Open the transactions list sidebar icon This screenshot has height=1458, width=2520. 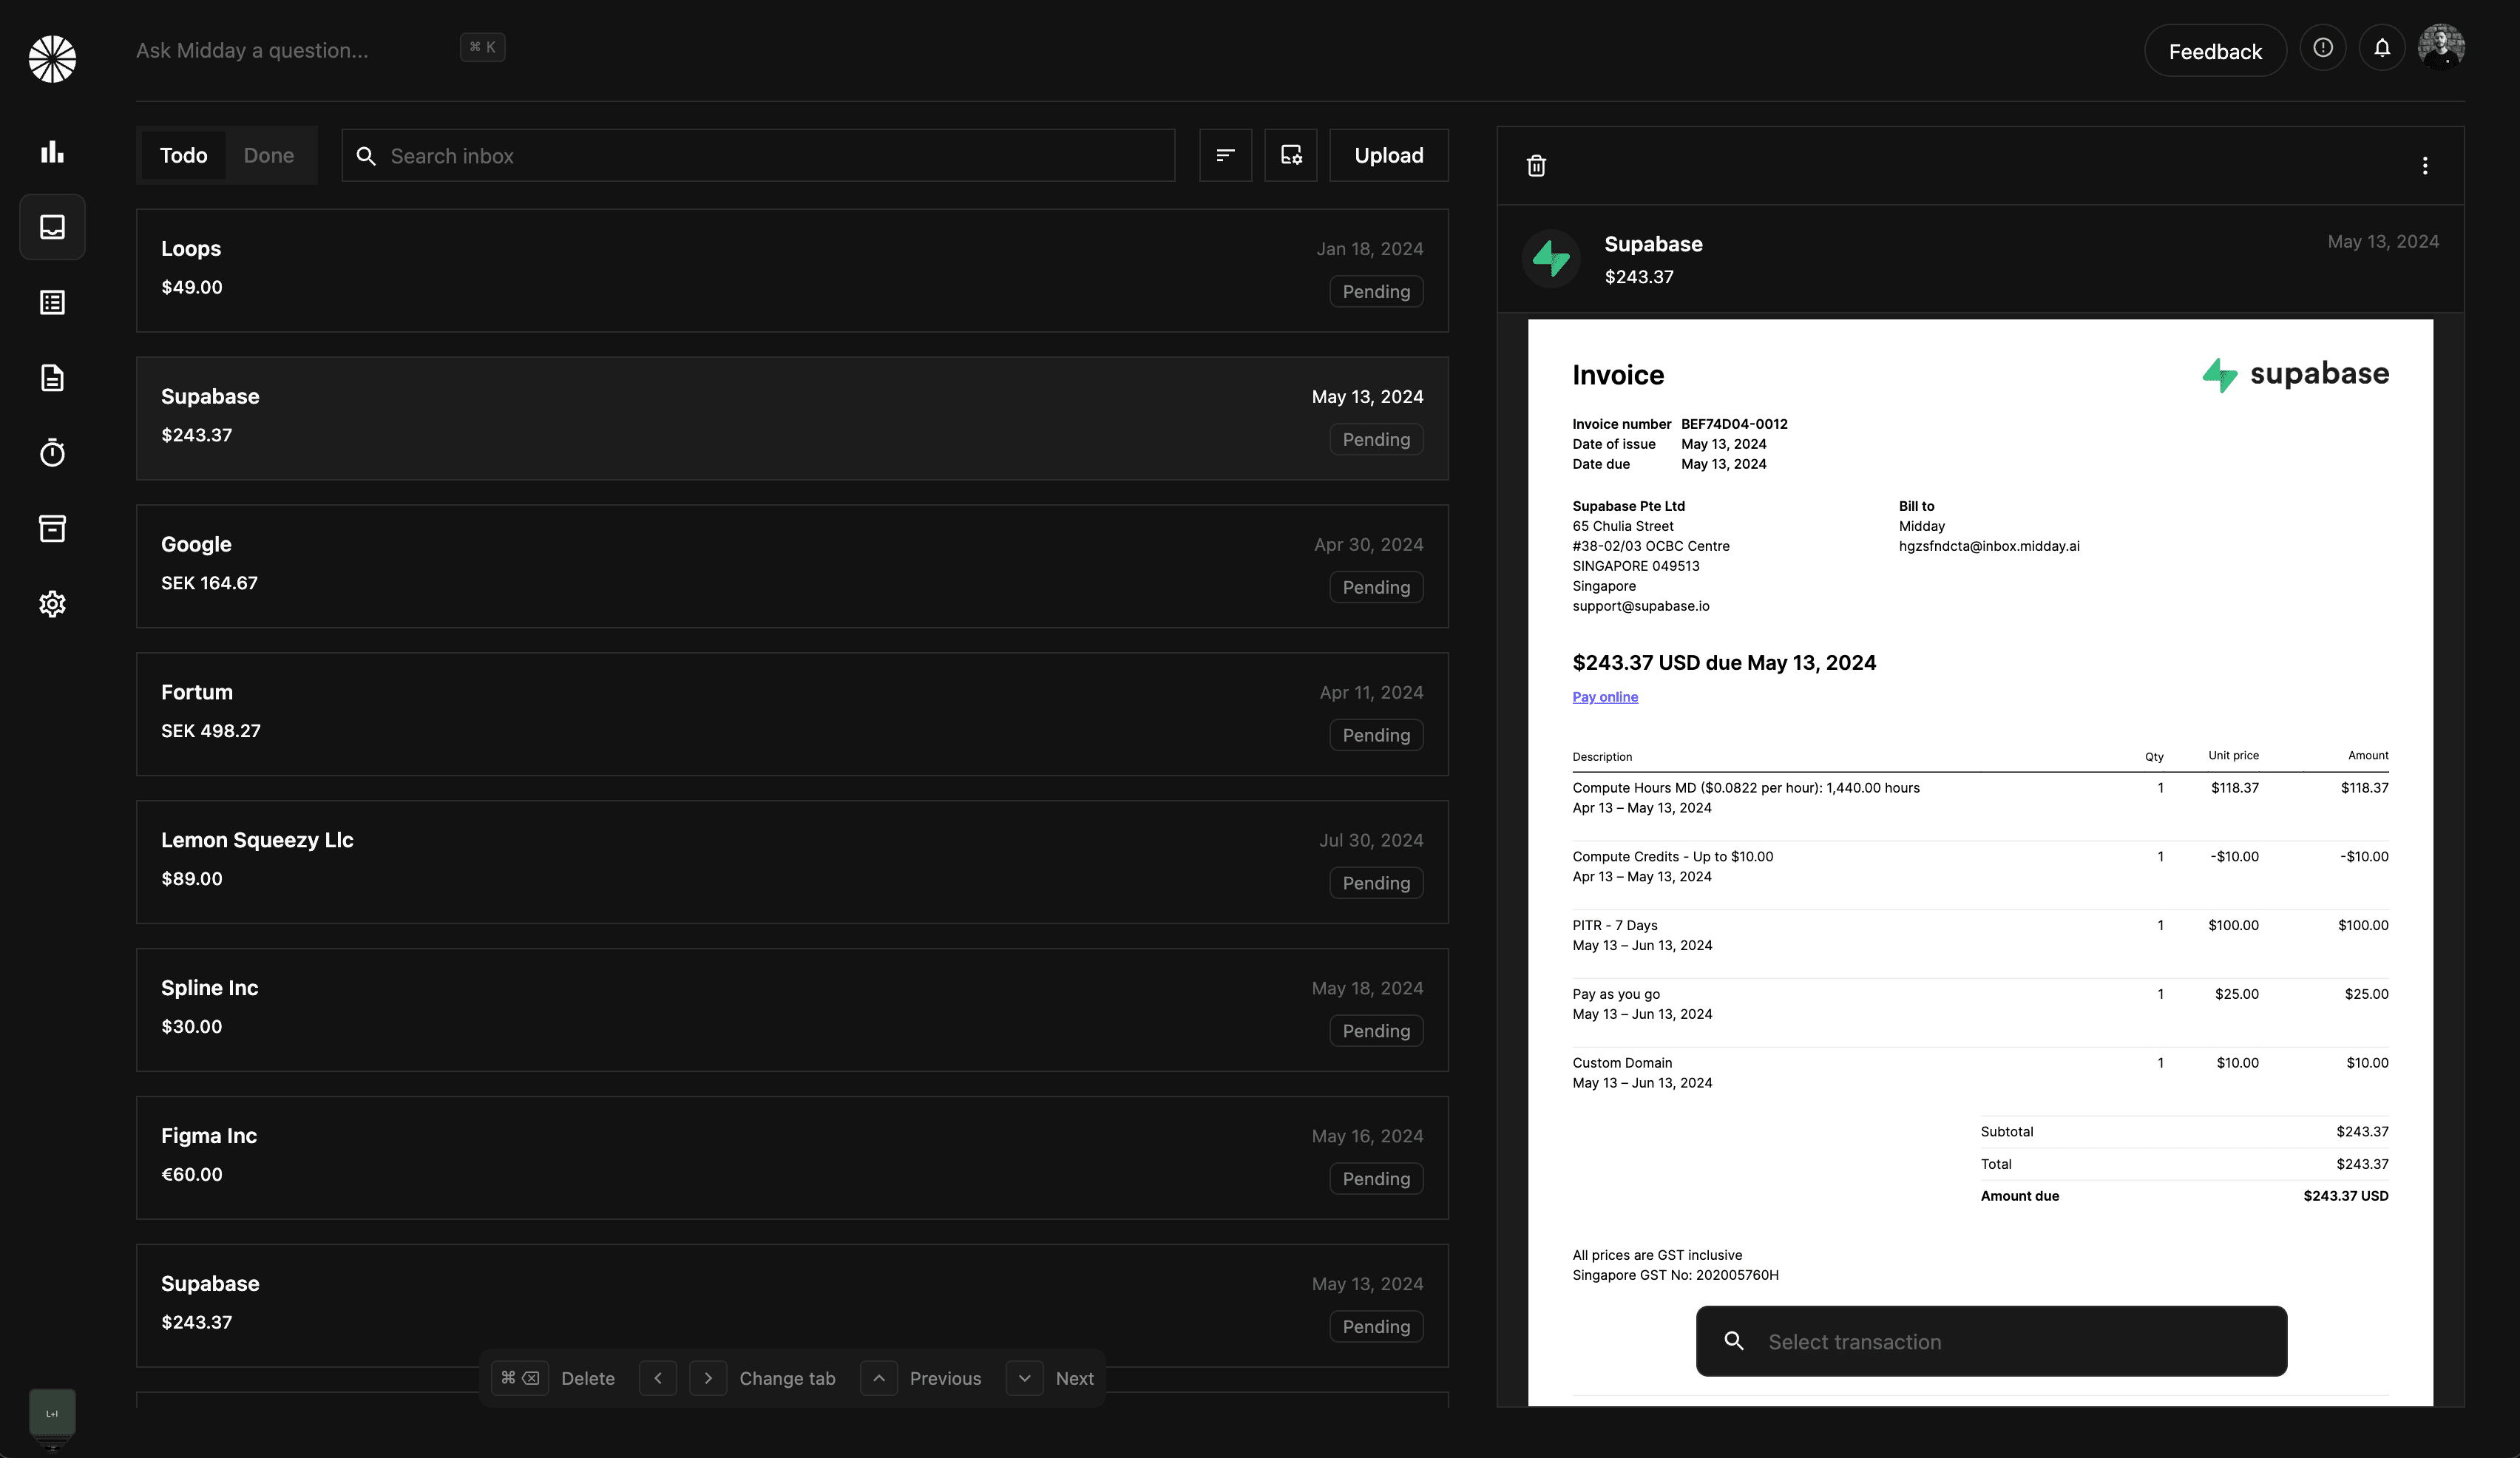(x=52, y=302)
